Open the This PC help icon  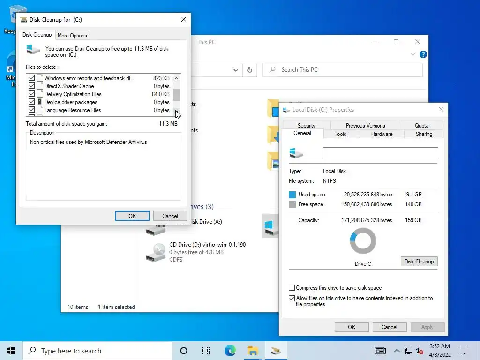tap(423, 54)
